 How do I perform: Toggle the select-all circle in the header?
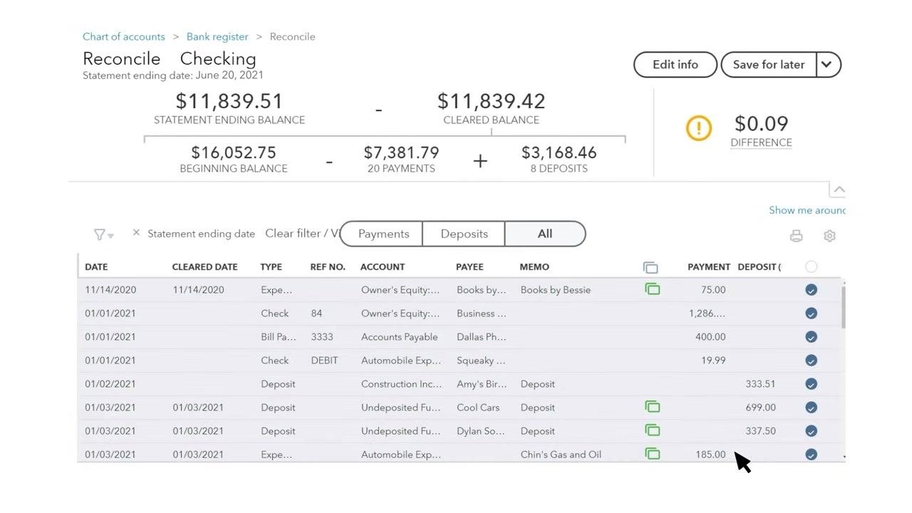[811, 266]
